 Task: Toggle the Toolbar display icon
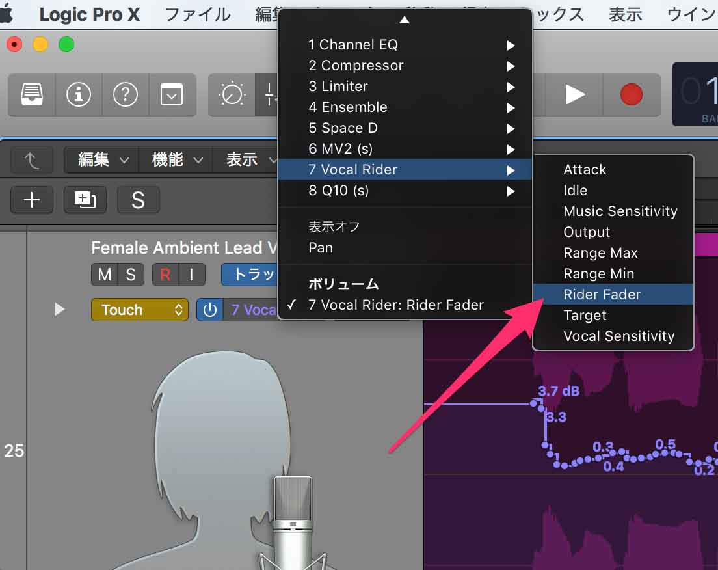tap(172, 94)
